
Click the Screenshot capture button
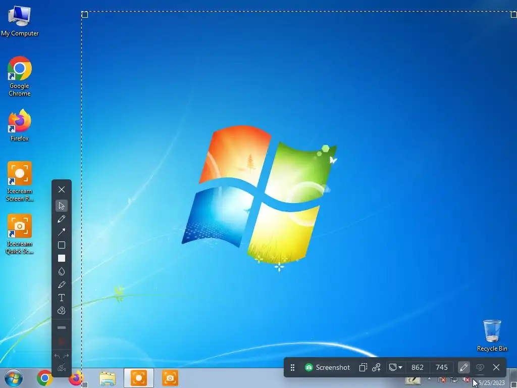click(x=327, y=368)
